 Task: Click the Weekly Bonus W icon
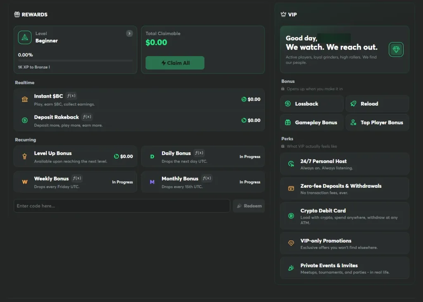point(25,182)
